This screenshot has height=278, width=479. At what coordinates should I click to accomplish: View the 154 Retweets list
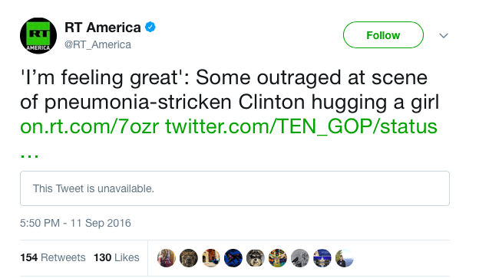[x=52, y=257]
